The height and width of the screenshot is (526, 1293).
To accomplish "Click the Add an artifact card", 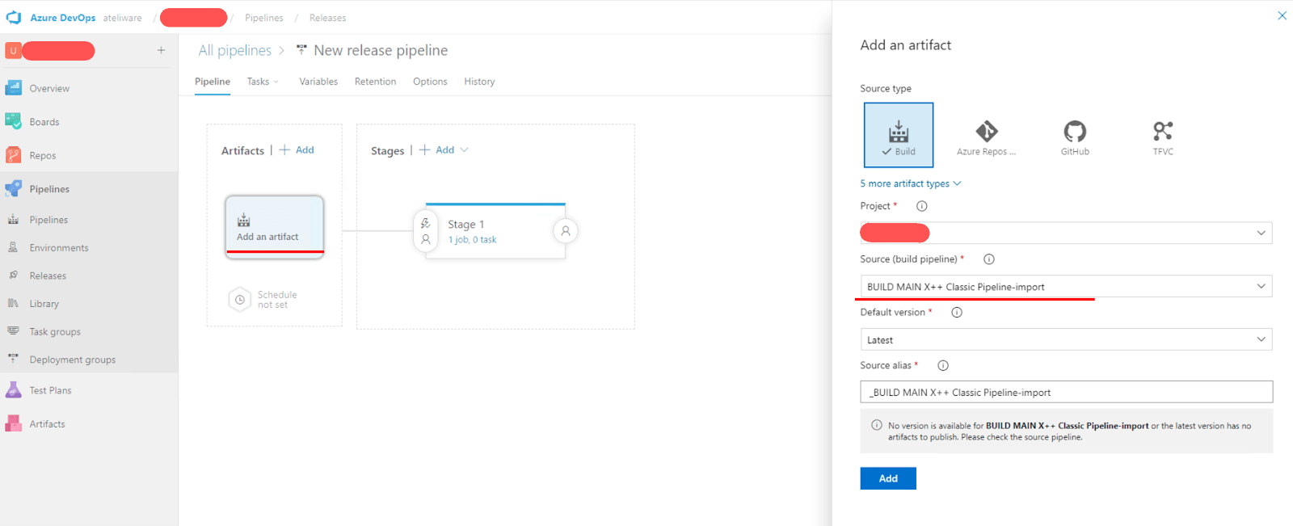I will point(275,227).
